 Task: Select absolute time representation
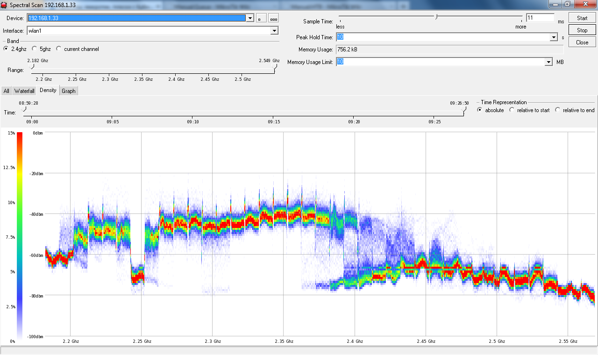tap(480, 110)
